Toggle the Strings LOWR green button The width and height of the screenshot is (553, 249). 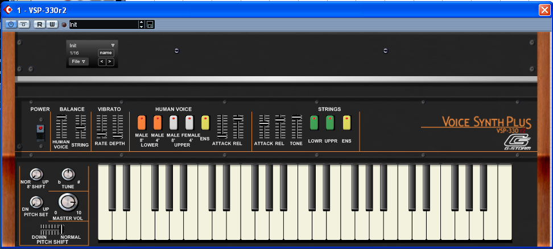pyautogui.click(x=314, y=123)
